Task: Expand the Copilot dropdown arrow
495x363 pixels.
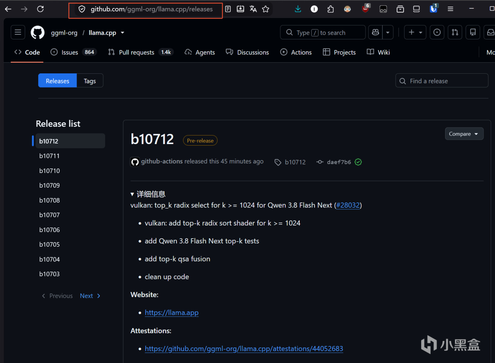Action: click(x=387, y=32)
